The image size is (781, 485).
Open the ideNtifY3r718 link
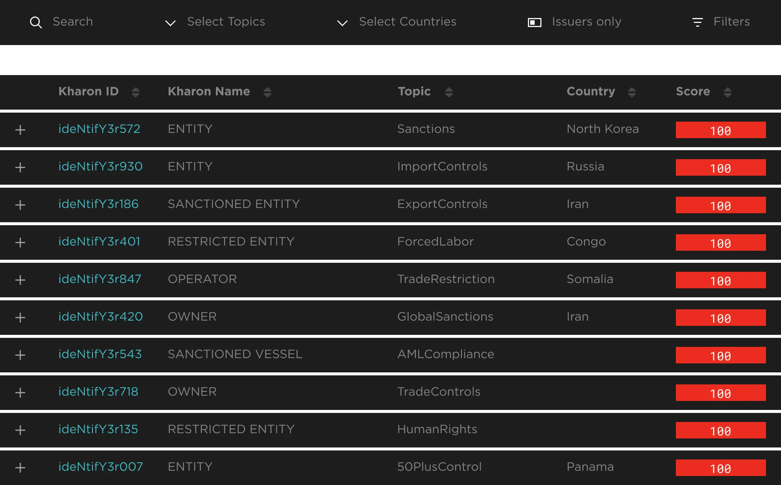tap(98, 392)
